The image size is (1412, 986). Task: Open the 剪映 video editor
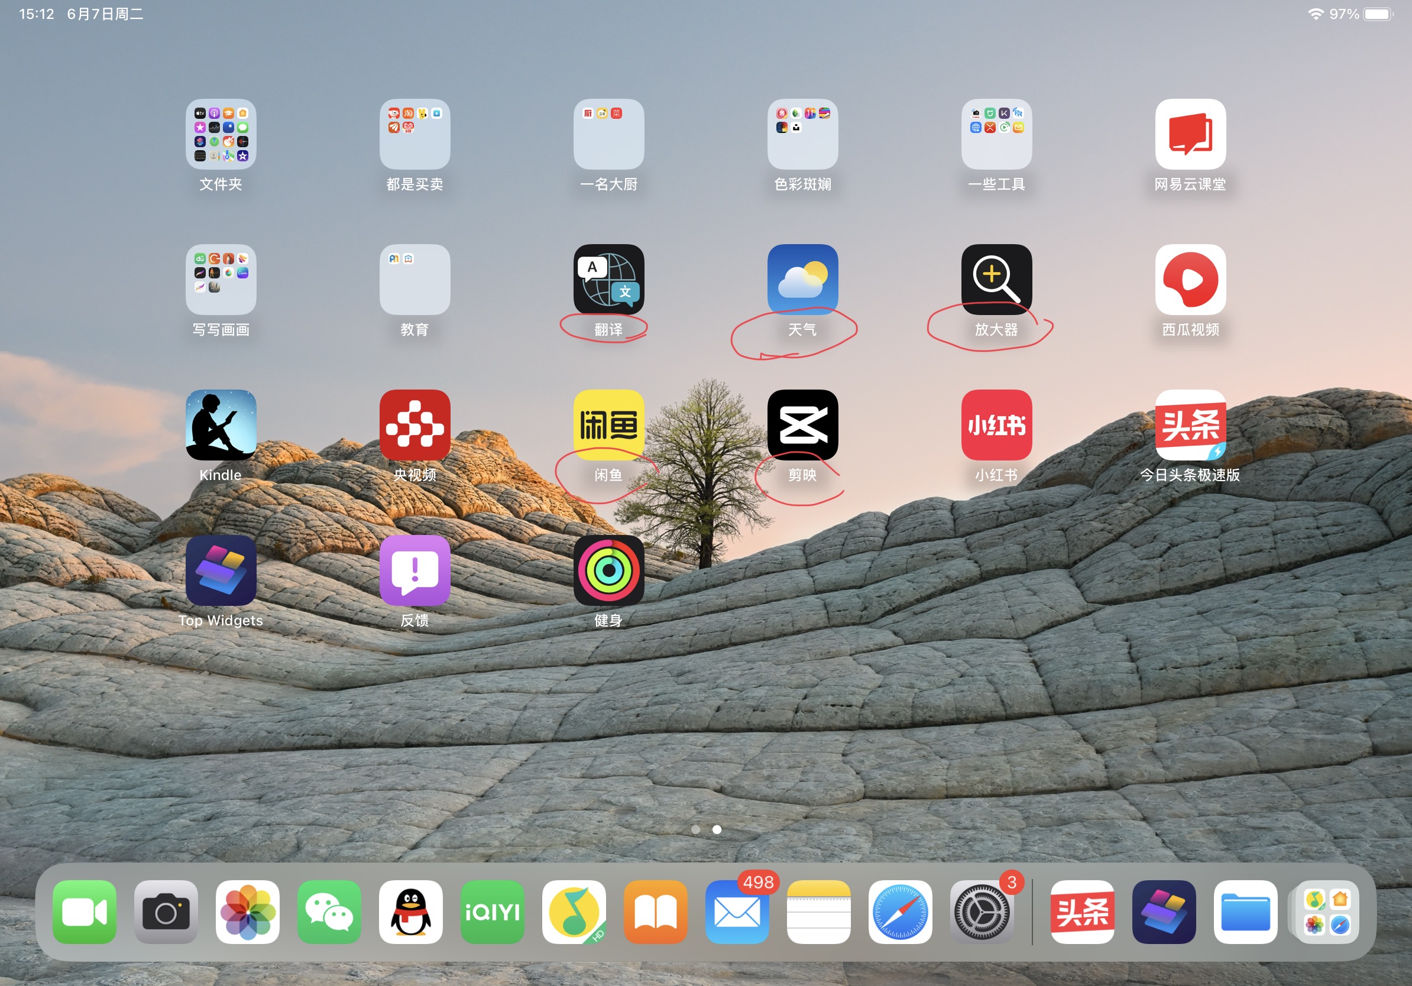coord(802,426)
